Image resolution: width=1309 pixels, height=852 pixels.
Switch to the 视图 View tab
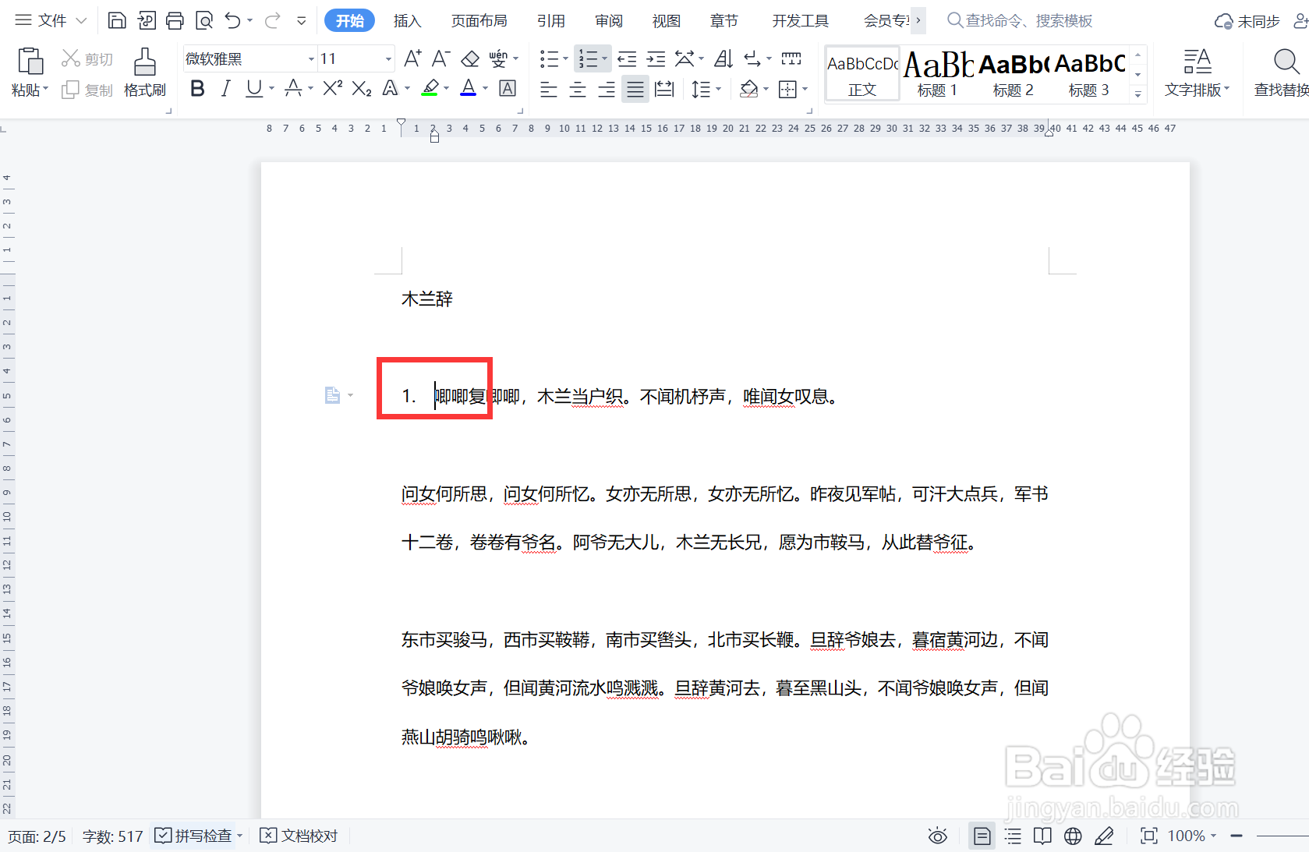666,21
